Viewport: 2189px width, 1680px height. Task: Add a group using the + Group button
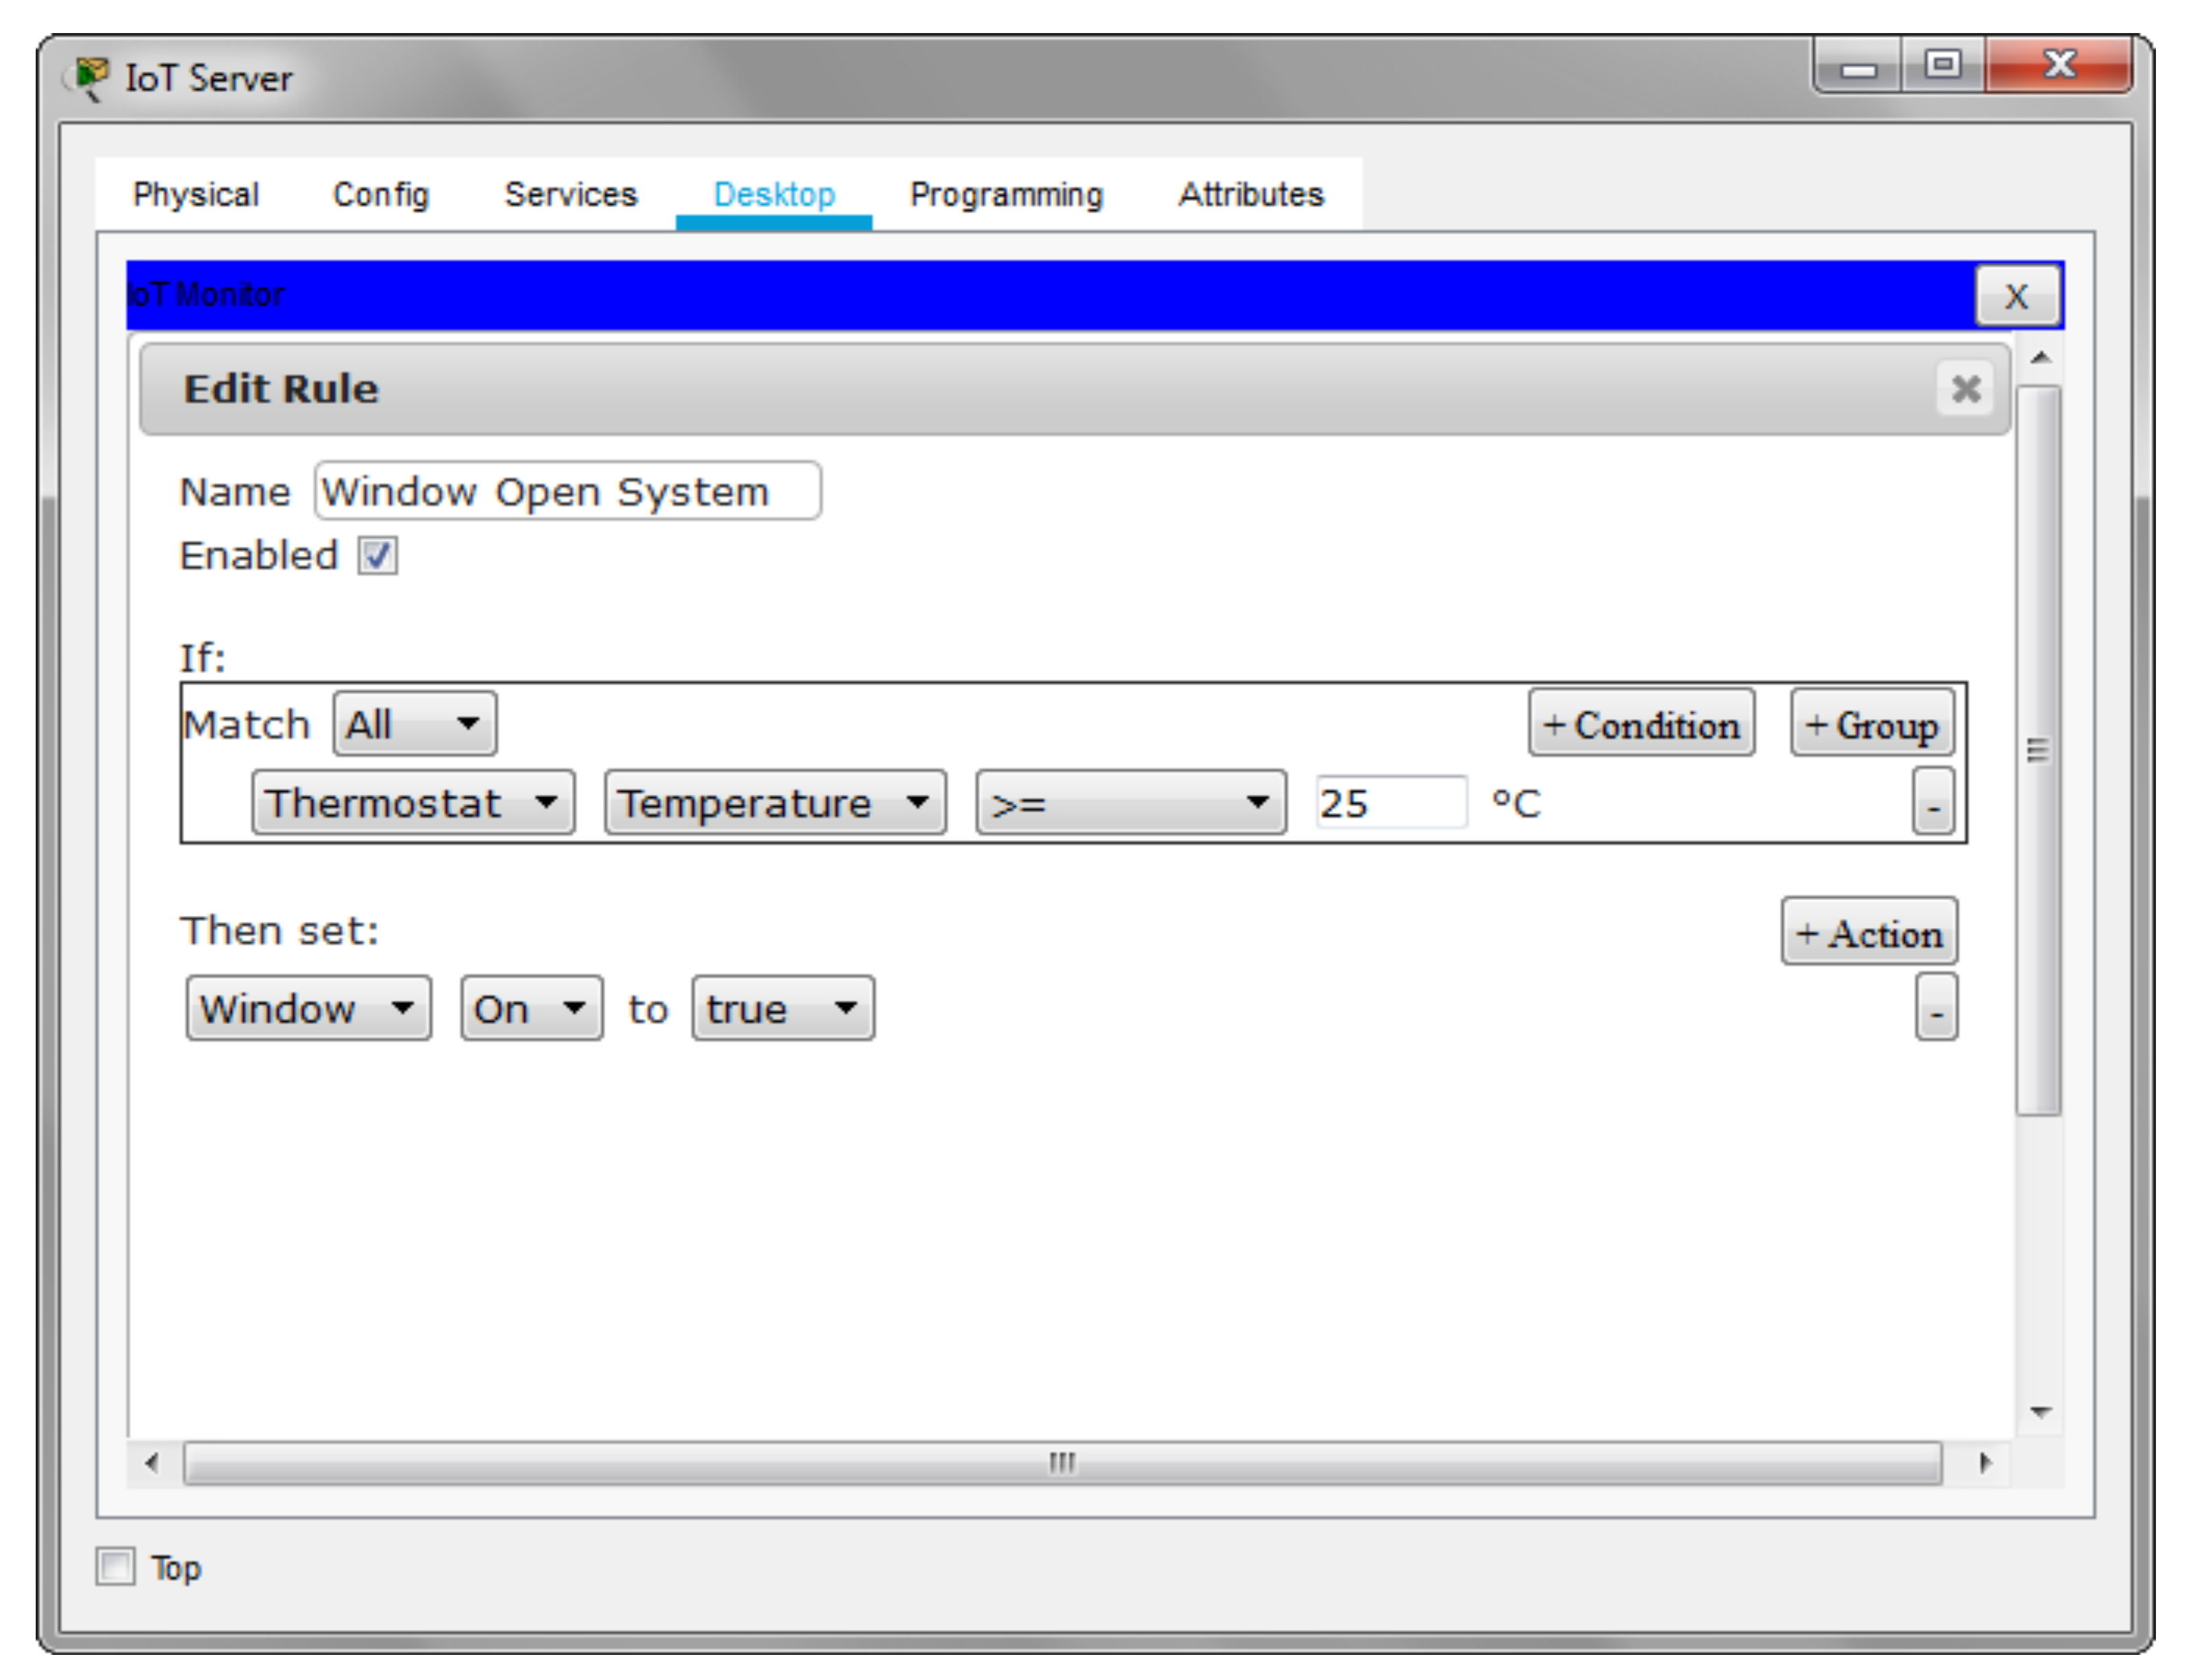tap(1872, 723)
